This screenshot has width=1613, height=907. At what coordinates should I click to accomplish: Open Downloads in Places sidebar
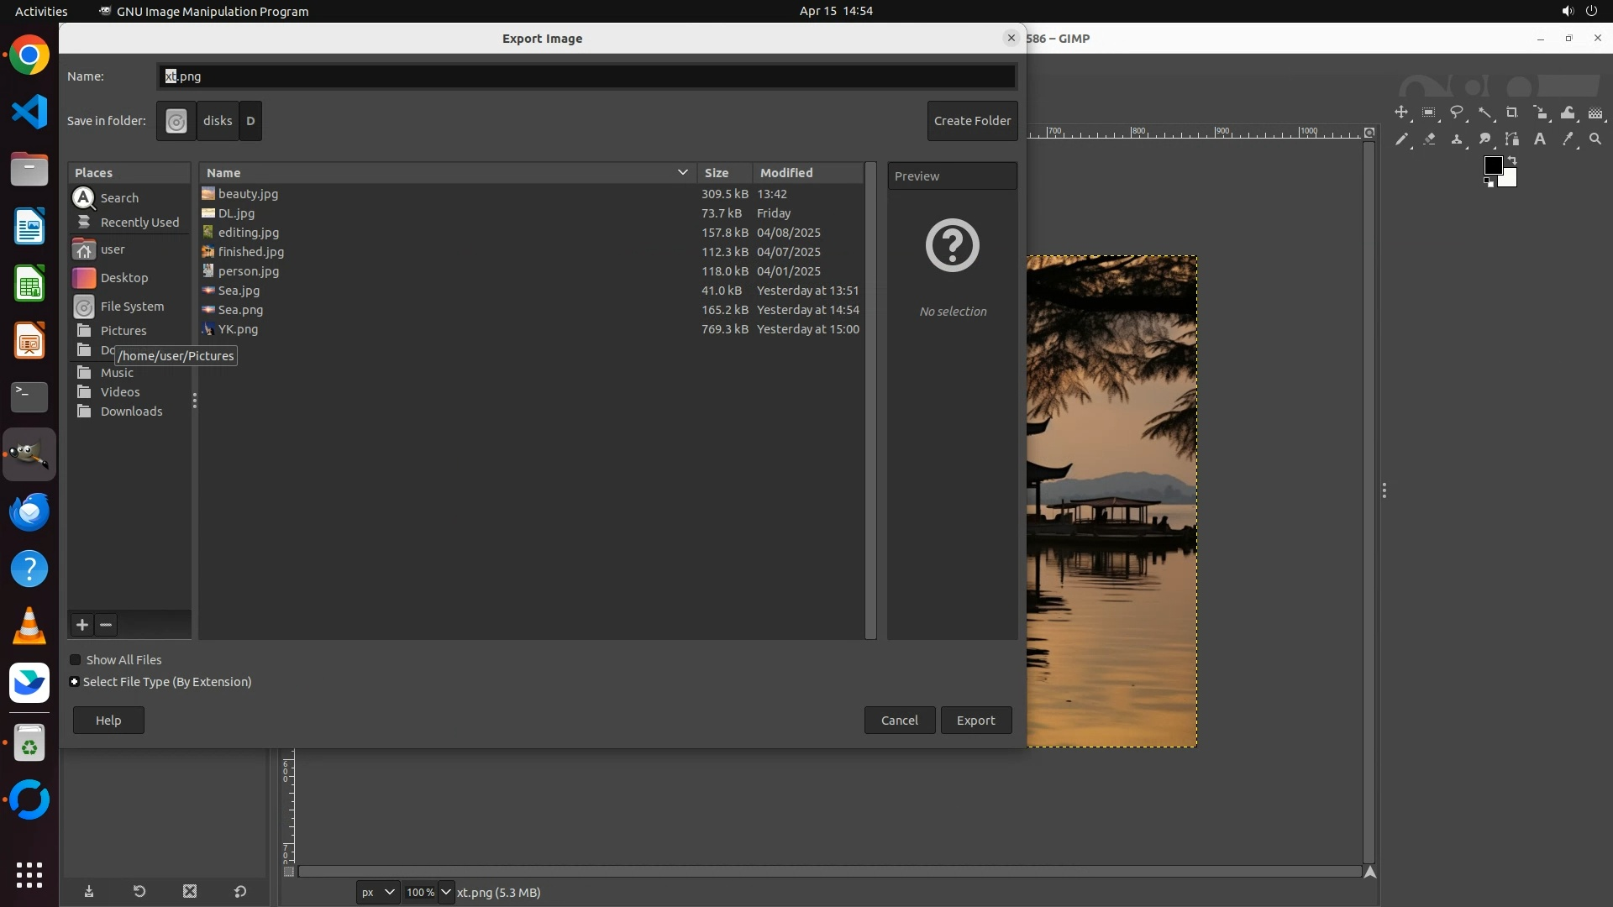click(131, 412)
